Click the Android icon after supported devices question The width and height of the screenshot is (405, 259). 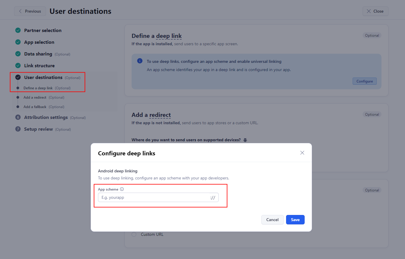[x=245, y=140]
